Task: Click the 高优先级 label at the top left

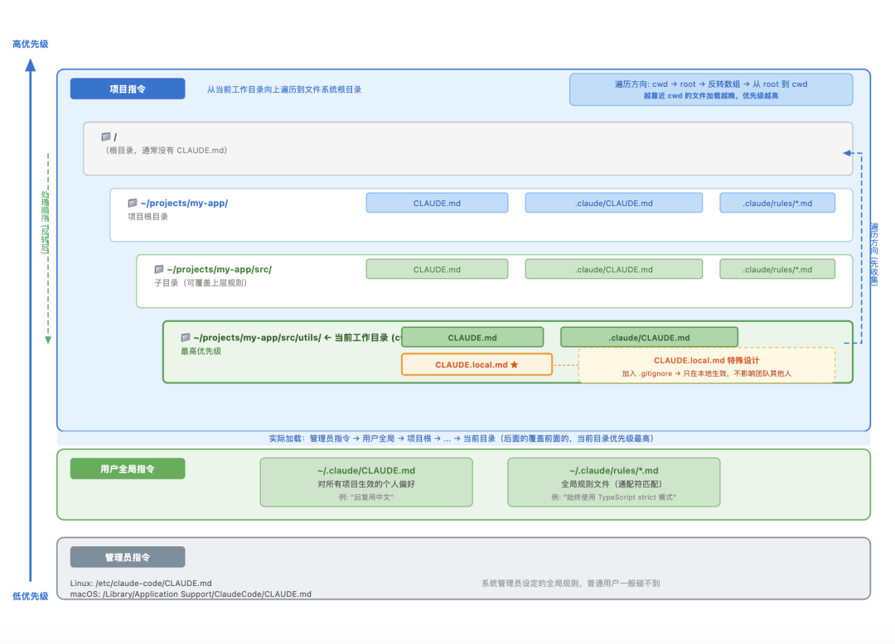Action: click(31, 44)
